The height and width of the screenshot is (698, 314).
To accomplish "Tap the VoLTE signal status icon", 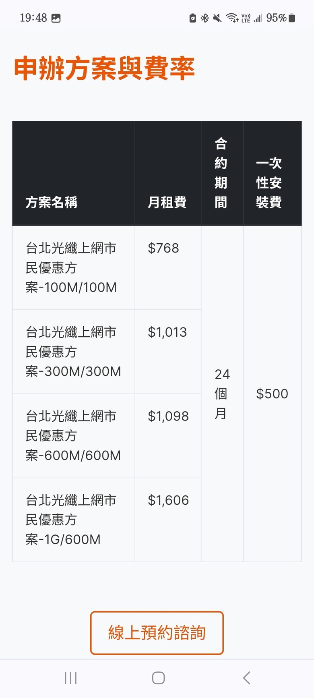I will point(246,18).
